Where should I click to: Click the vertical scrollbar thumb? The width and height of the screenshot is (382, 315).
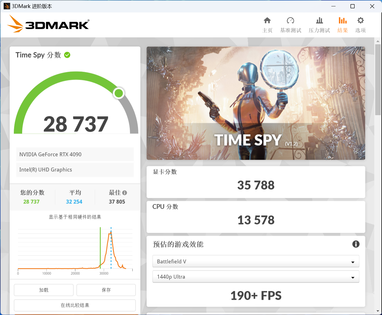click(378, 79)
